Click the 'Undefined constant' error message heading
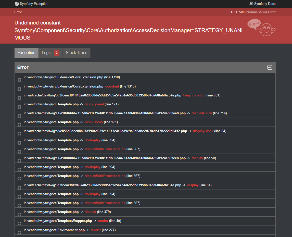 point(129,30)
